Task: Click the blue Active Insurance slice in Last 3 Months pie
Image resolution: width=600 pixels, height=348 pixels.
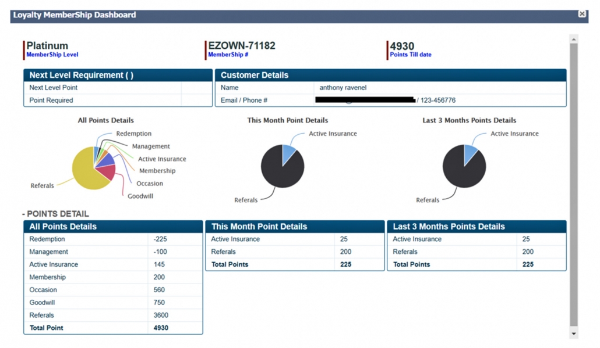Action: click(470, 153)
